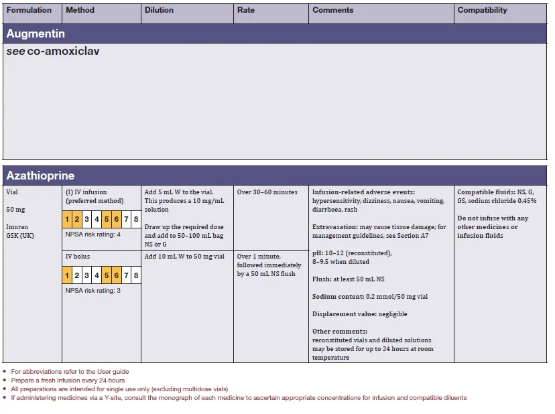This screenshot has height=414, width=555.
Task: Click box 3 in IV bolus rating
Action: click(87, 275)
